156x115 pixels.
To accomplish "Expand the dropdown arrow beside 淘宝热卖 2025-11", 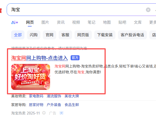I will point(44,113).
